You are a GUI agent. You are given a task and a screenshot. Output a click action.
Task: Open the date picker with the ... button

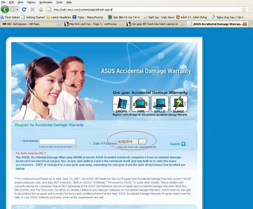click(x=142, y=141)
